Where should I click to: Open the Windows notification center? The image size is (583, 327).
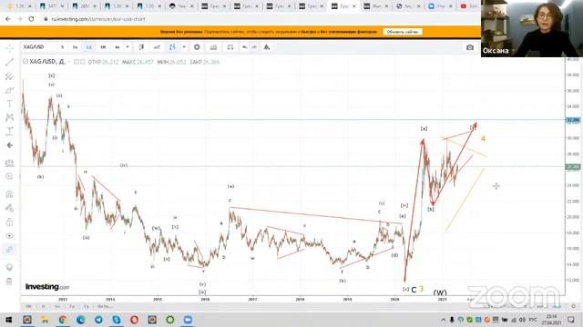pyautogui.click(x=571, y=320)
